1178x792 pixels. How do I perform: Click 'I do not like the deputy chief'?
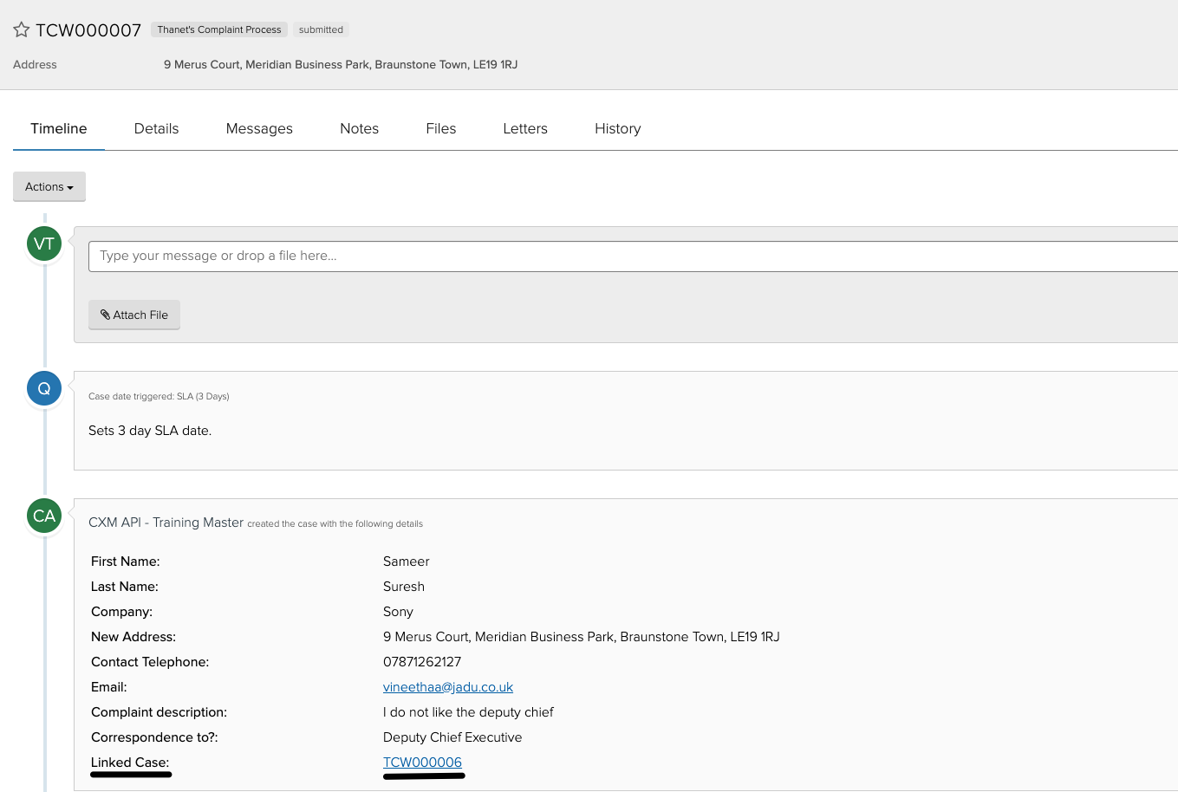[x=468, y=712]
